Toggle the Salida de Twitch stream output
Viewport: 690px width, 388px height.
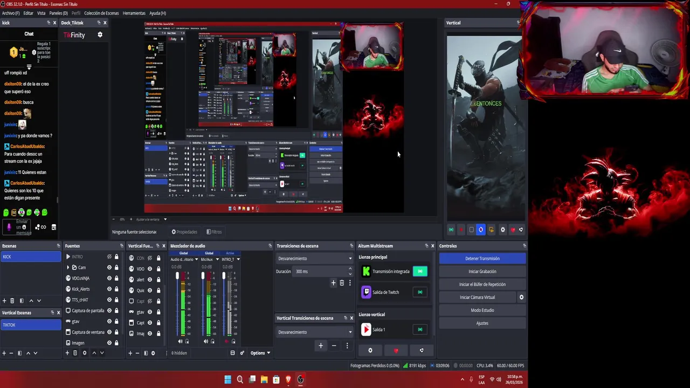[420, 292]
